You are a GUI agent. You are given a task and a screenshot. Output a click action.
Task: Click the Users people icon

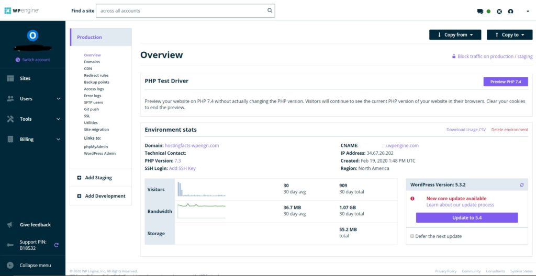(10, 98)
